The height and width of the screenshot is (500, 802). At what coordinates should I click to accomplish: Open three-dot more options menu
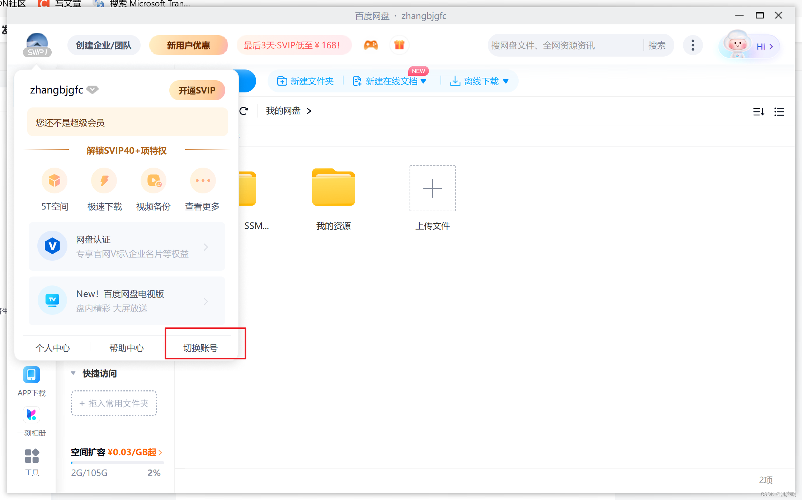pos(693,45)
